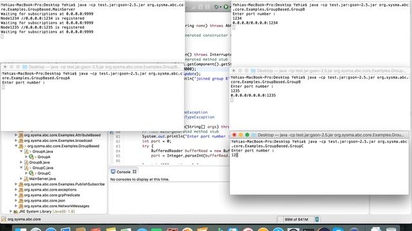
Task: Click the AttributeBased package icon
Action: 21,135
